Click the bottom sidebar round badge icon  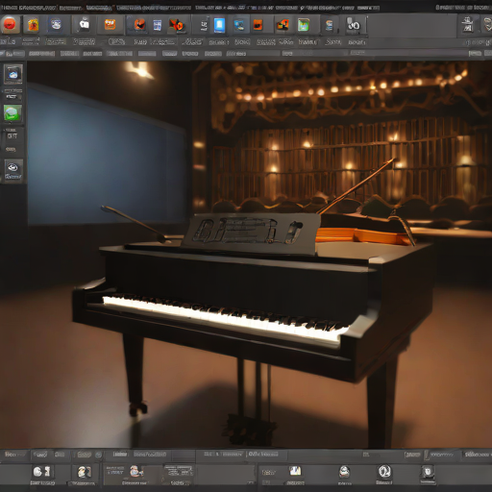click(x=13, y=169)
